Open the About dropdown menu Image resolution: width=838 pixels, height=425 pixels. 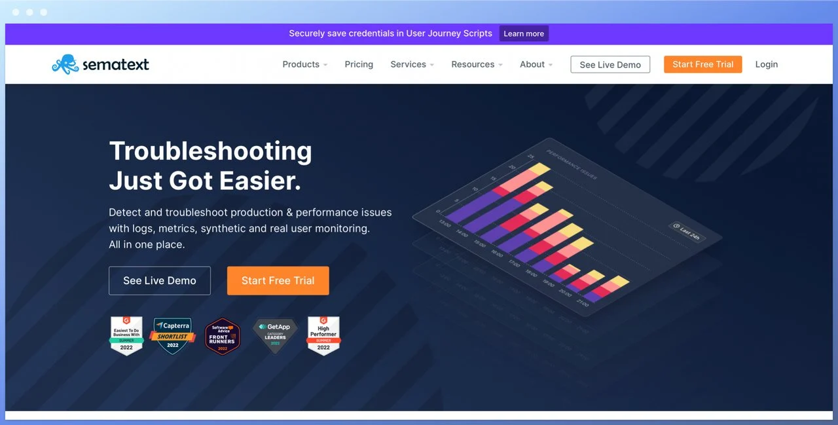click(x=536, y=64)
